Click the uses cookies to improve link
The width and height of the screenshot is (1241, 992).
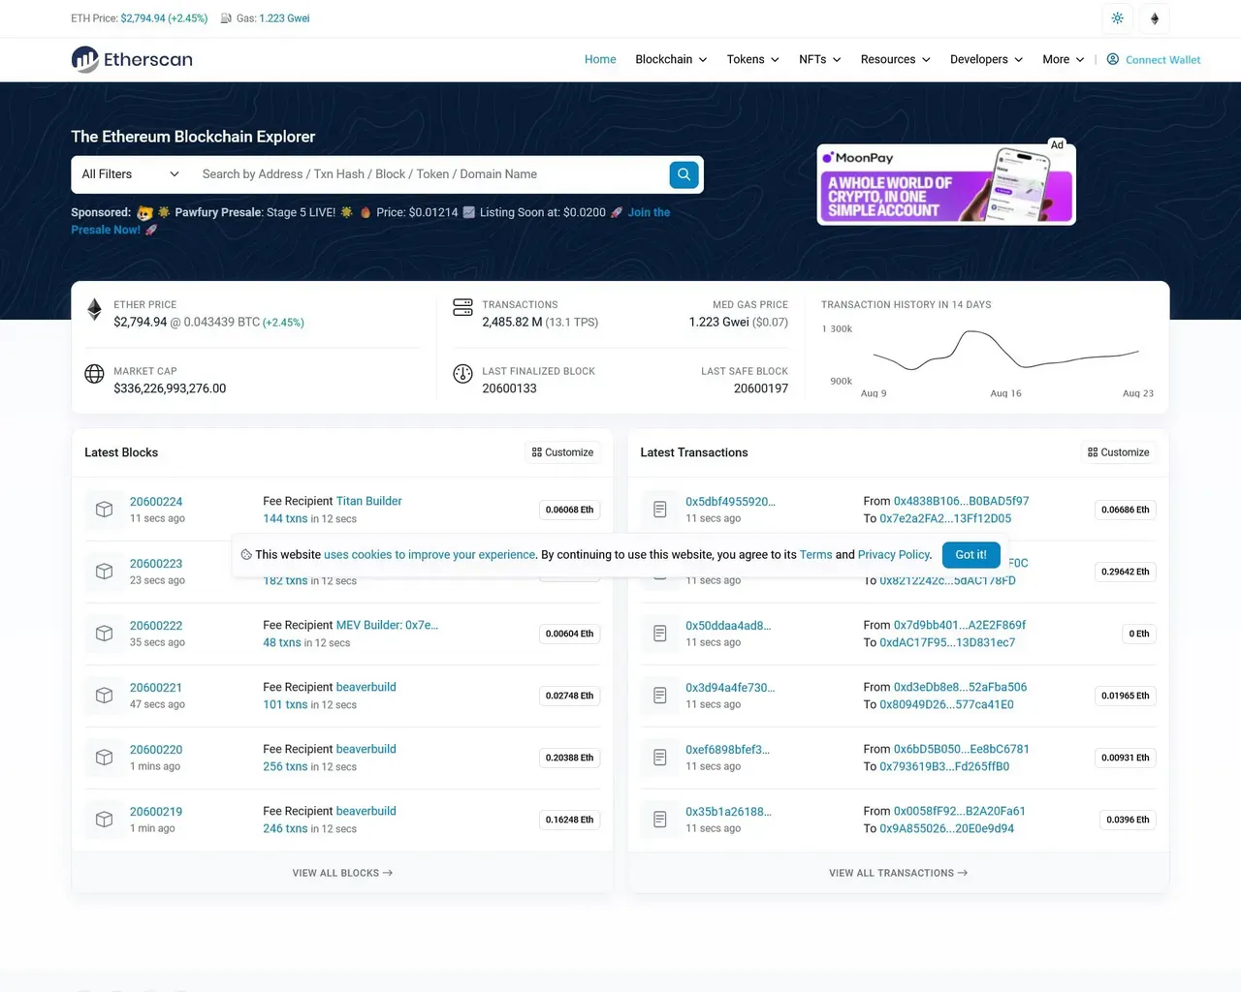pyautogui.click(x=430, y=555)
